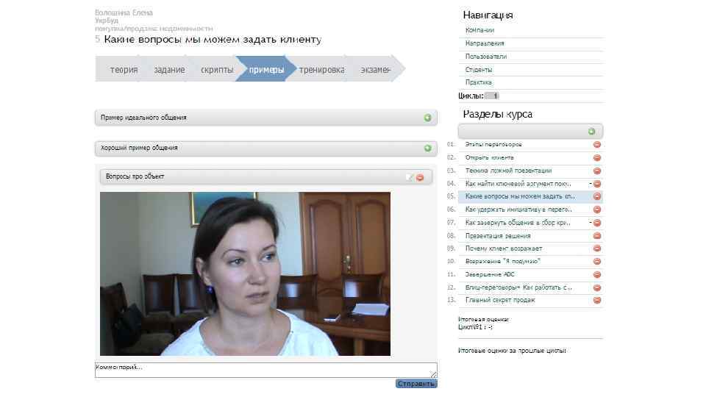Click user name 'Волошина Елена'
The width and height of the screenshot is (706, 397).
coord(124,12)
